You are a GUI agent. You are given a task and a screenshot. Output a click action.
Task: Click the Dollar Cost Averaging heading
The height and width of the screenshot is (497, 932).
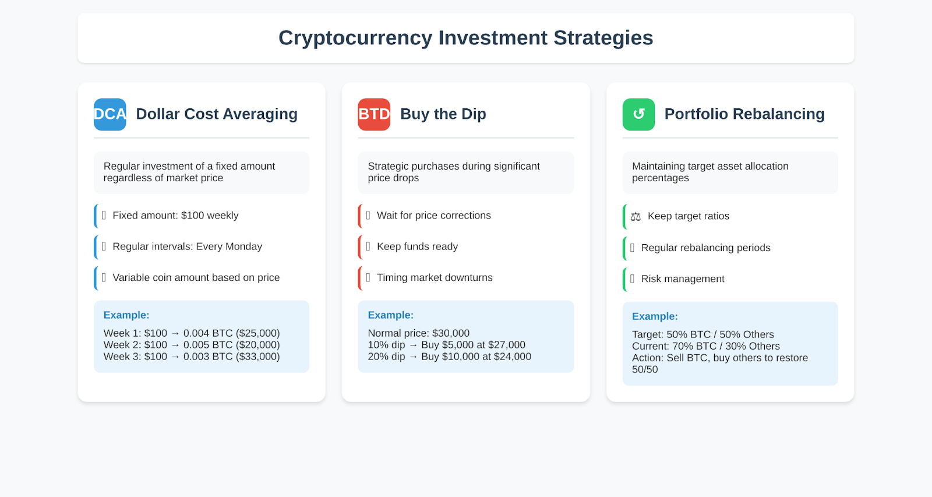click(x=217, y=114)
